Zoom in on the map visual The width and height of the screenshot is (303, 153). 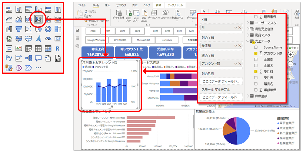pos(291,55)
